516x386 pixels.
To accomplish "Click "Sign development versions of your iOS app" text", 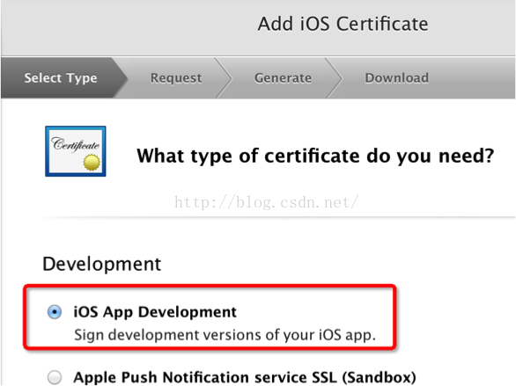I will pos(225,335).
